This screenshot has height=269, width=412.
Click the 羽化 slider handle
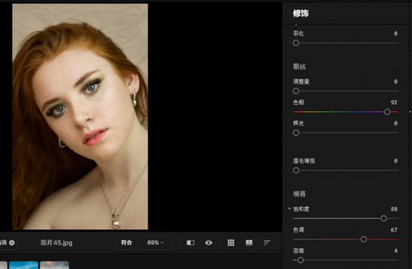[x=296, y=43]
